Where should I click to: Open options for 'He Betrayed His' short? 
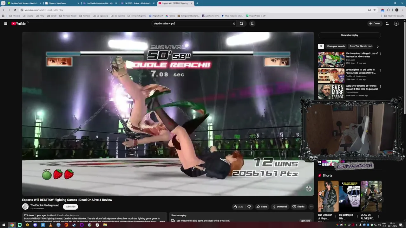point(357,217)
